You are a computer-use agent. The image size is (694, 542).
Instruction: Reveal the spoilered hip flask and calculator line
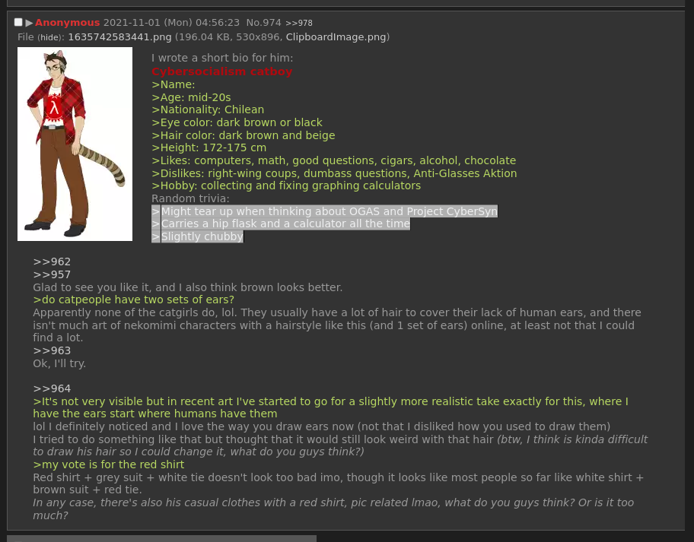281,223
